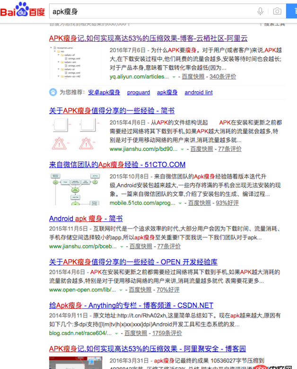Open image search camera icon
This screenshot has height=369, width=297.
click(x=277, y=11)
